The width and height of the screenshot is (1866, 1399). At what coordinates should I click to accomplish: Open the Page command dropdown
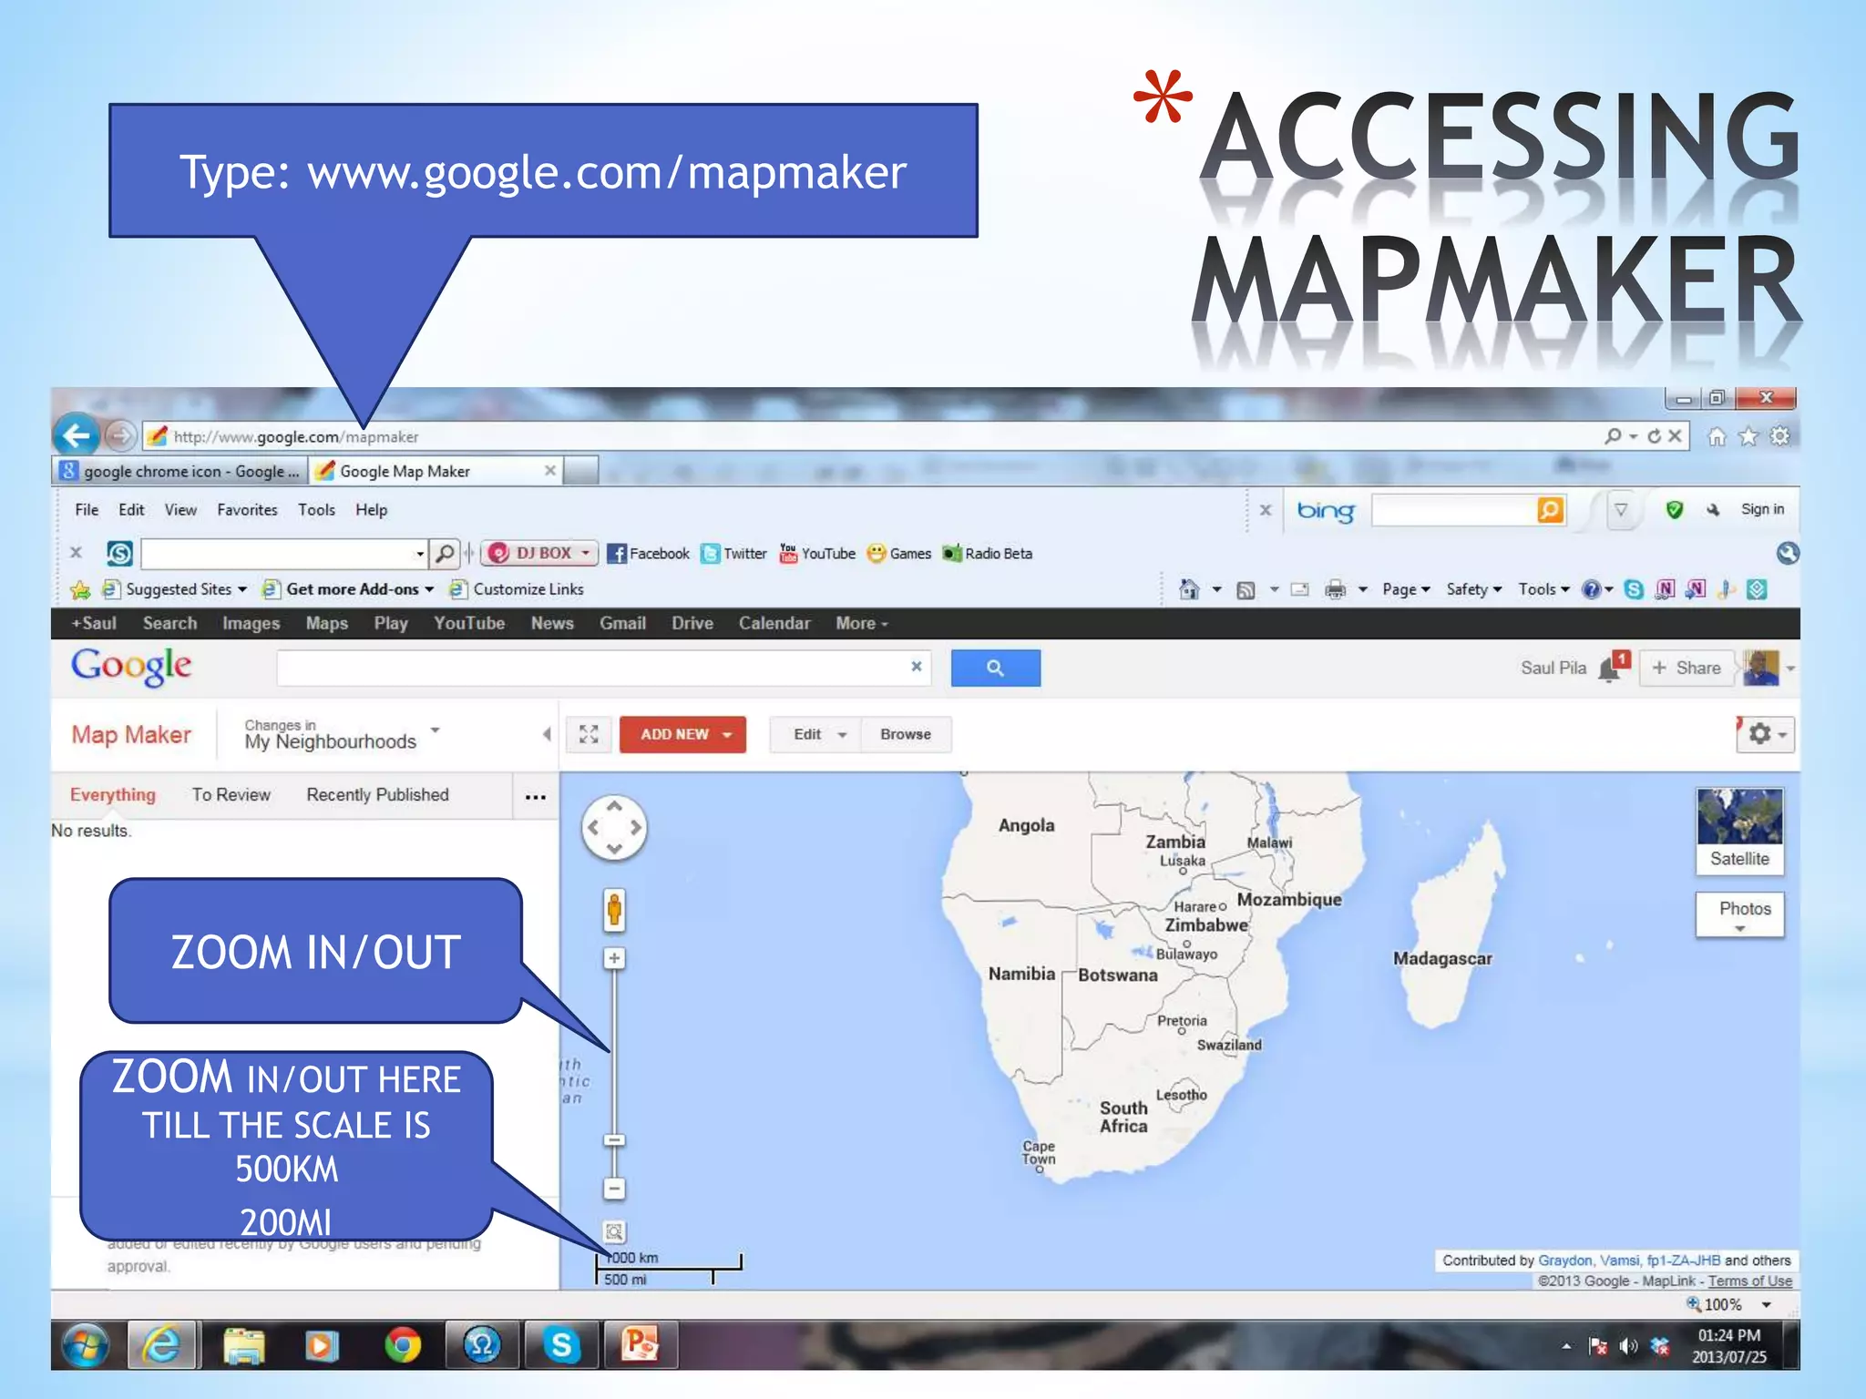coord(1405,589)
